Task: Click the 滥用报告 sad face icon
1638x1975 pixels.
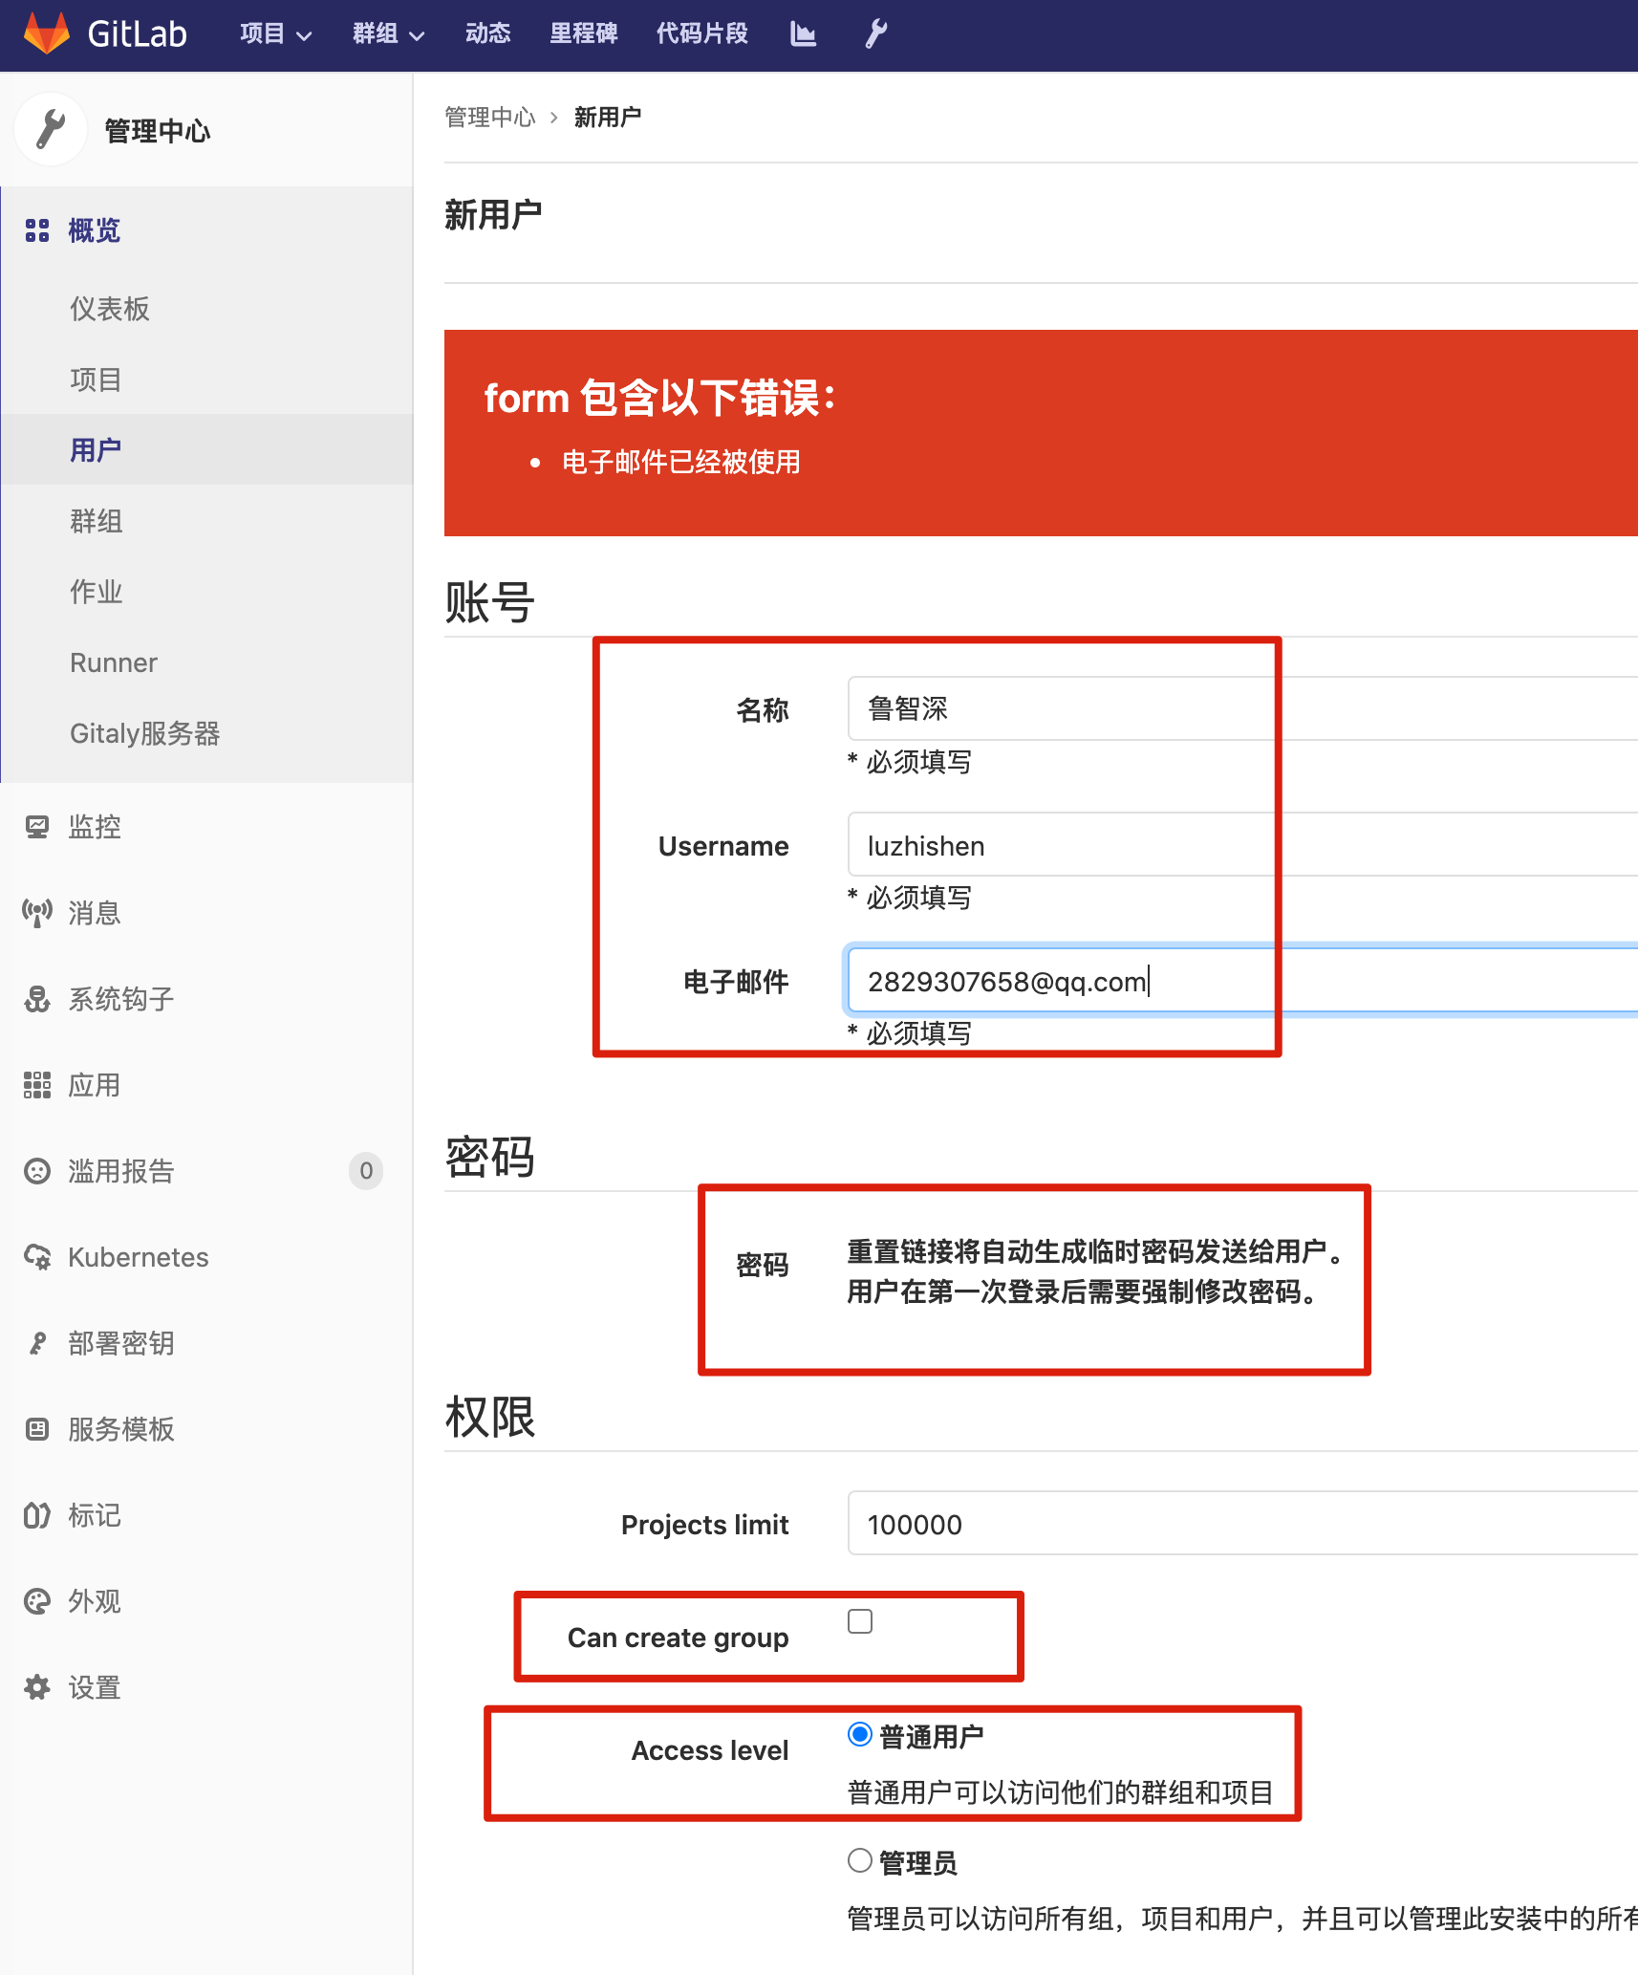Action: (x=37, y=1171)
